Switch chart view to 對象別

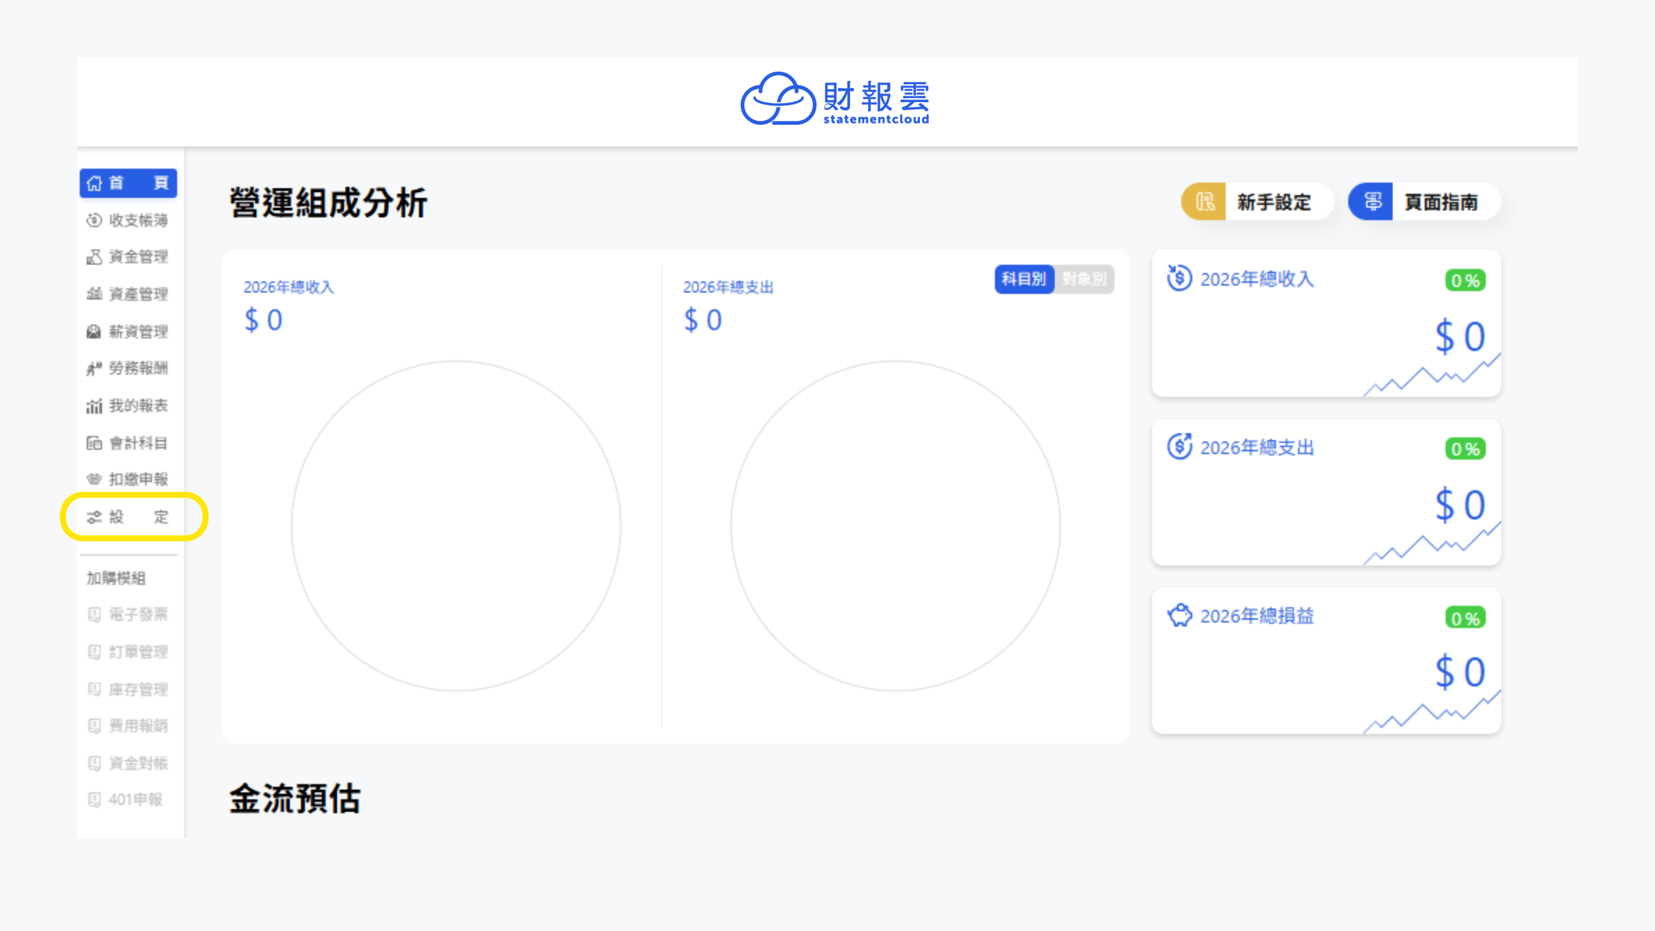1084,279
